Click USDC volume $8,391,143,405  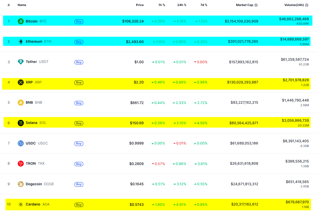(x=296, y=141)
